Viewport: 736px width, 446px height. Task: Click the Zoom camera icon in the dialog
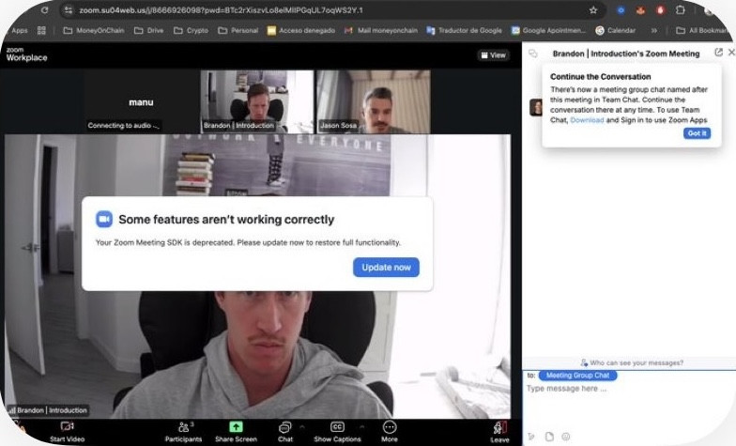tap(104, 220)
